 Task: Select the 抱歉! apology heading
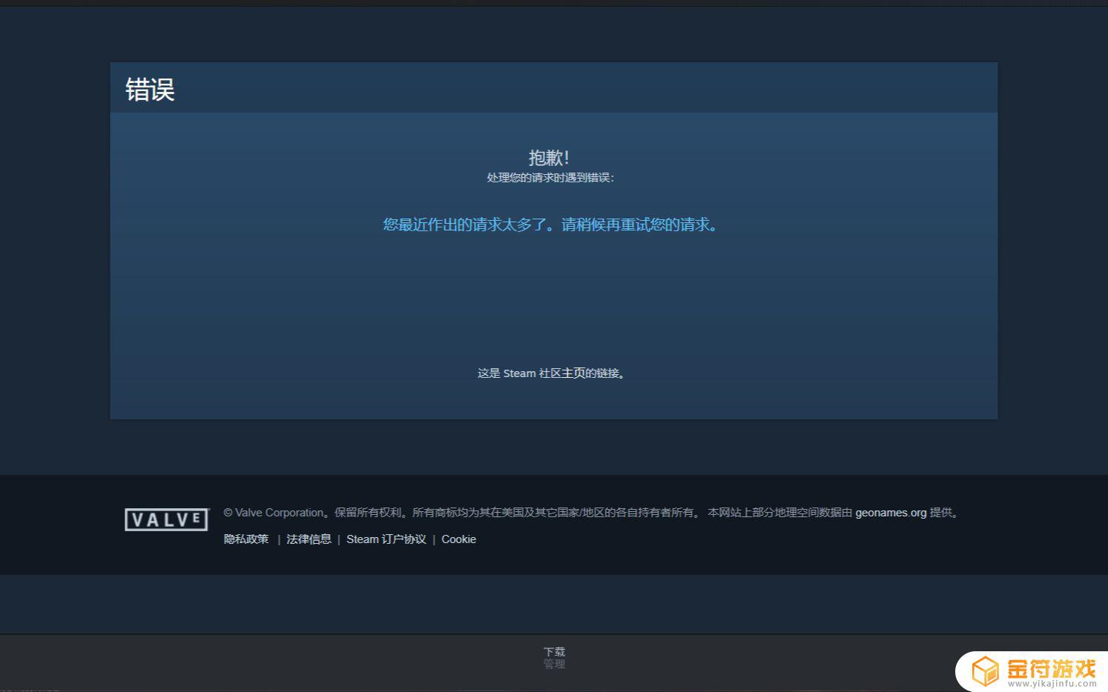click(x=549, y=157)
